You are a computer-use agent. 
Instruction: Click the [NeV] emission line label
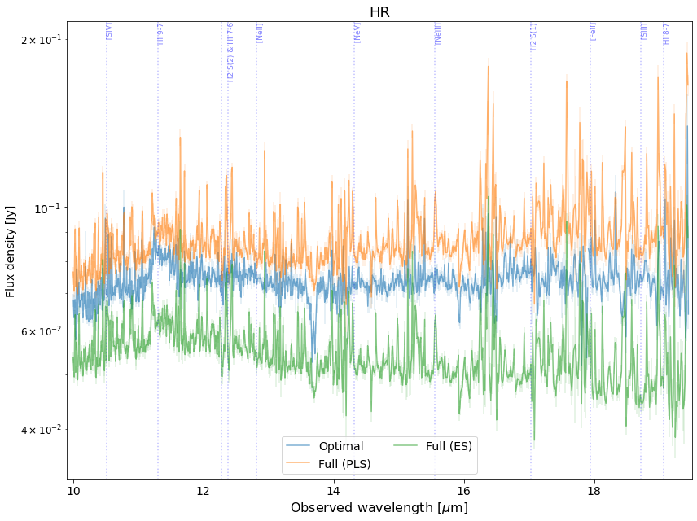pos(357,33)
